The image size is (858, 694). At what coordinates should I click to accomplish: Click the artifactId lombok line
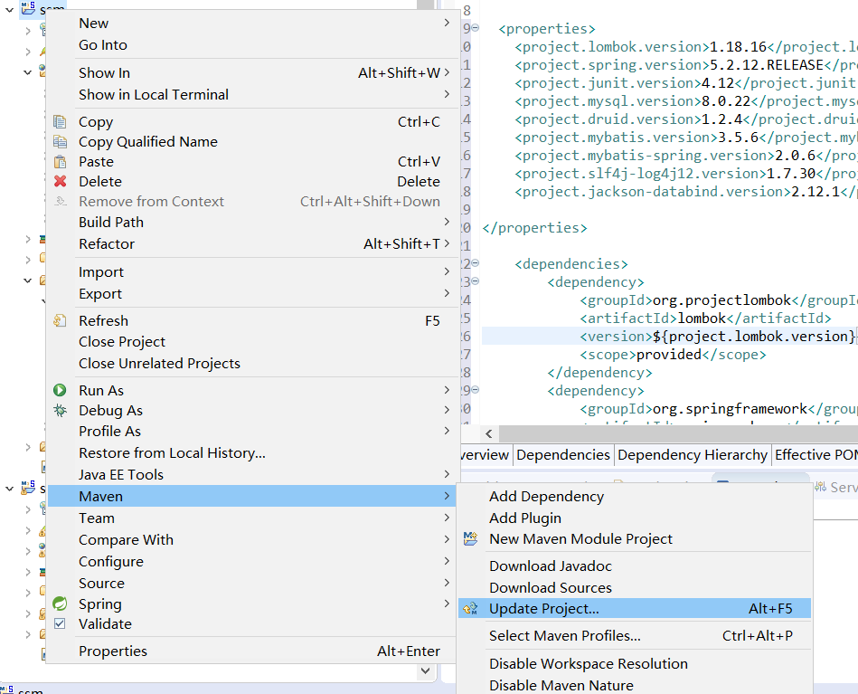pos(705,318)
